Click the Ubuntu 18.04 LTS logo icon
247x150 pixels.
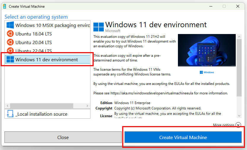[x=10, y=34]
